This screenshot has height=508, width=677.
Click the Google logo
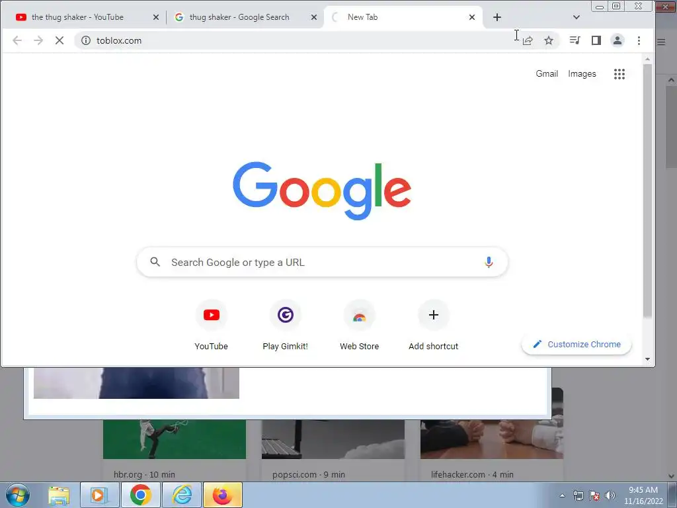click(x=322, y=190)
